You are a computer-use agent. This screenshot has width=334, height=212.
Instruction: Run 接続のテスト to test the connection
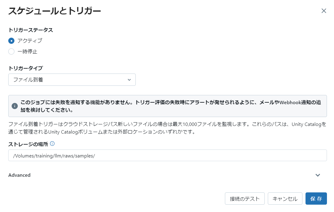(x=245, y=199)
